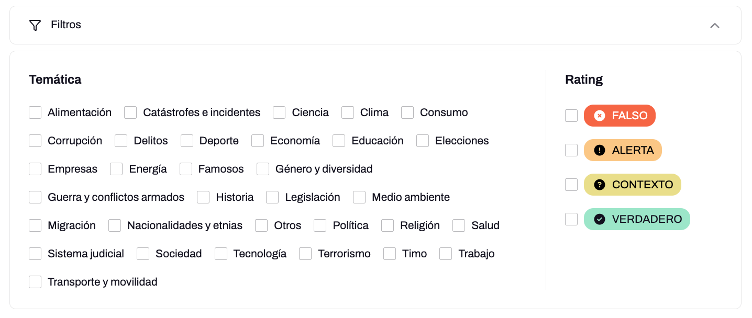Enable the FALSO rating checkbox
This screenshot has width=752, height=318.
tap(571, 116)
